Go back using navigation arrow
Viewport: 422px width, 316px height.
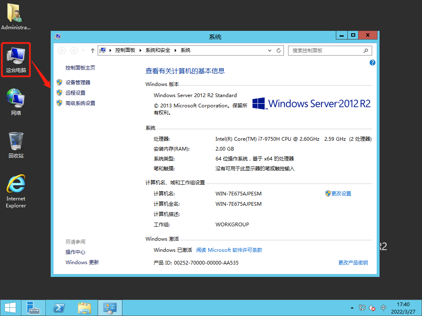[x=62, y=50]
